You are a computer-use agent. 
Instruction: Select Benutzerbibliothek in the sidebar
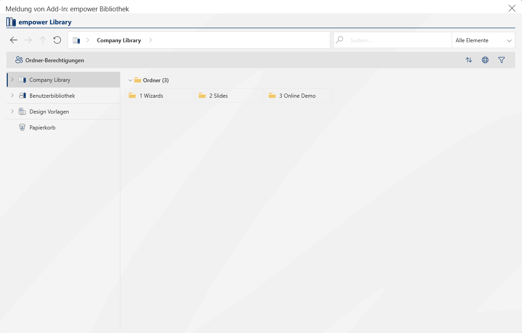click(64, 95)
